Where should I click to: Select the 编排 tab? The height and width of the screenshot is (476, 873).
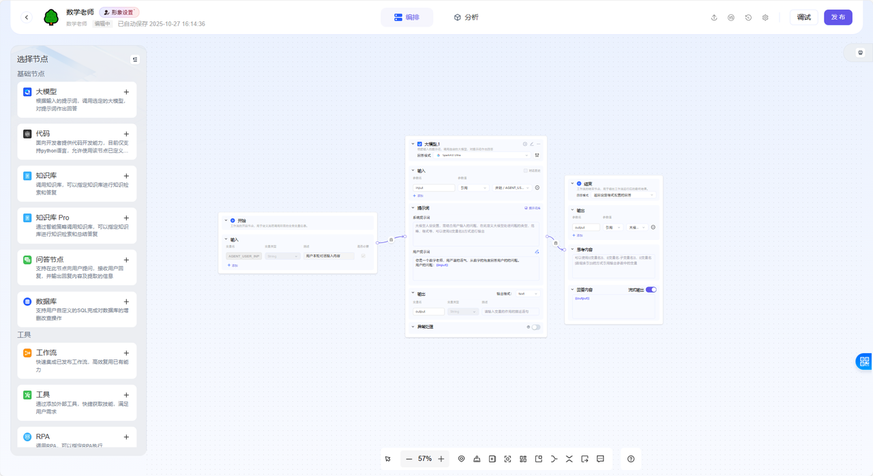407,18
